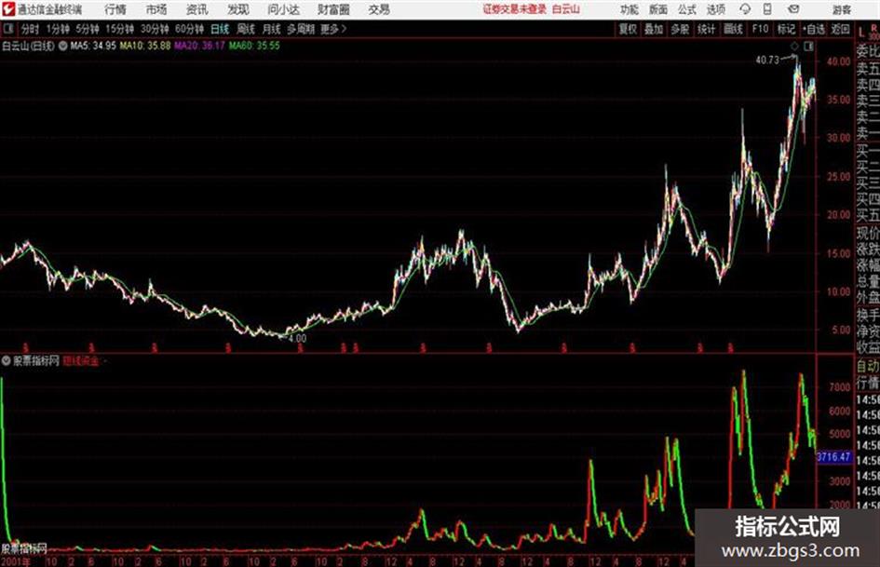The width and height of the screenshot is (880, 567).
Task: Click the 4.00 low price label
Action: [x=297, y=339]
